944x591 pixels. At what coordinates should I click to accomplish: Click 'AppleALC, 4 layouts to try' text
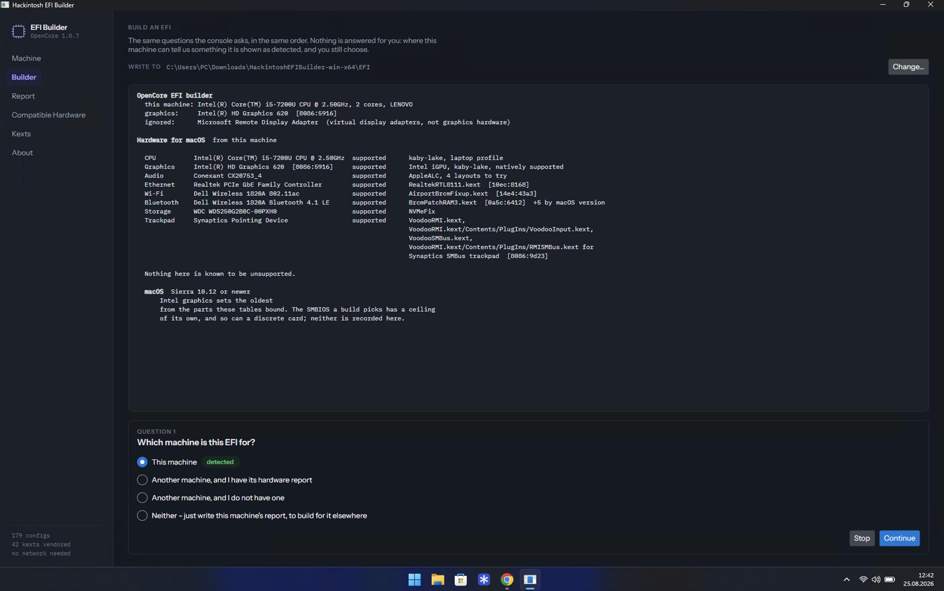pos(458,176)
